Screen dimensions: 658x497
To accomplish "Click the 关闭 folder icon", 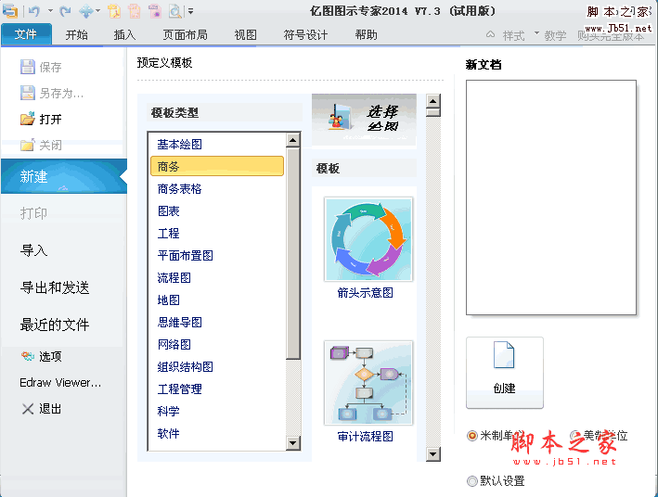I will pyautogui.click(x=28, y=146).
